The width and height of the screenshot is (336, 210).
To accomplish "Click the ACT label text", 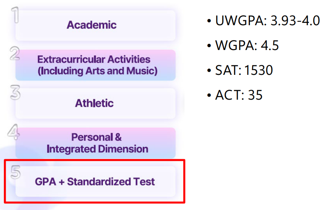I will [x=229, y=95].
